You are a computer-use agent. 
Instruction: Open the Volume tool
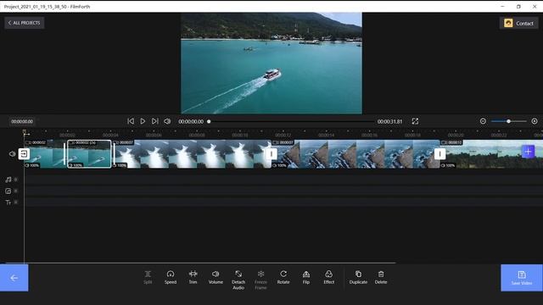[216, 277]
